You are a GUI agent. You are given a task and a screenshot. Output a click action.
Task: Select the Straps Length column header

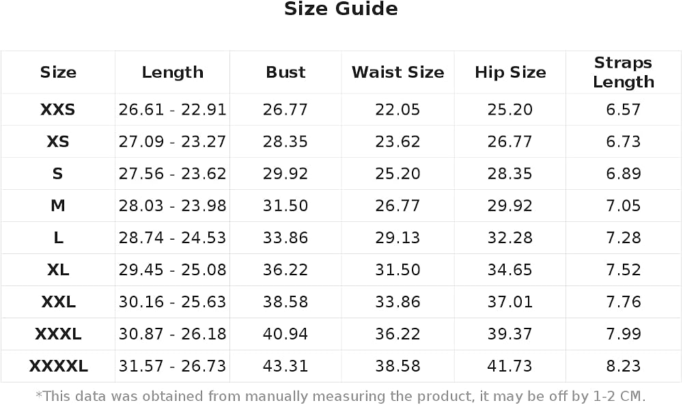pyautogui.click(x=624, y=72)
